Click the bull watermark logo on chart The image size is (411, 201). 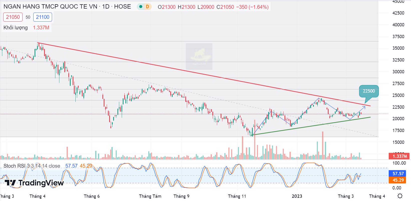[199, 56]
